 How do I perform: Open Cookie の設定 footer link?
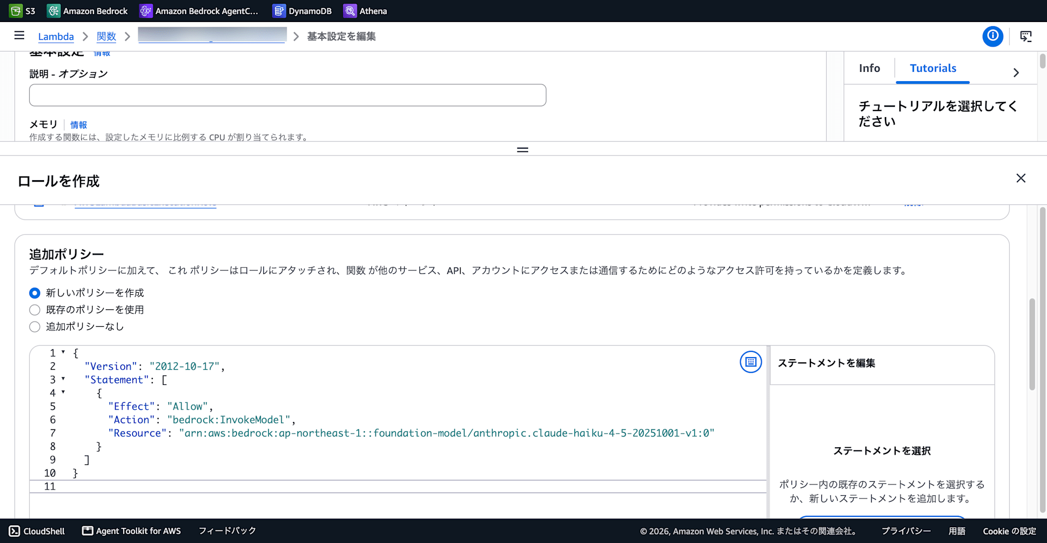pos(1009,531)
